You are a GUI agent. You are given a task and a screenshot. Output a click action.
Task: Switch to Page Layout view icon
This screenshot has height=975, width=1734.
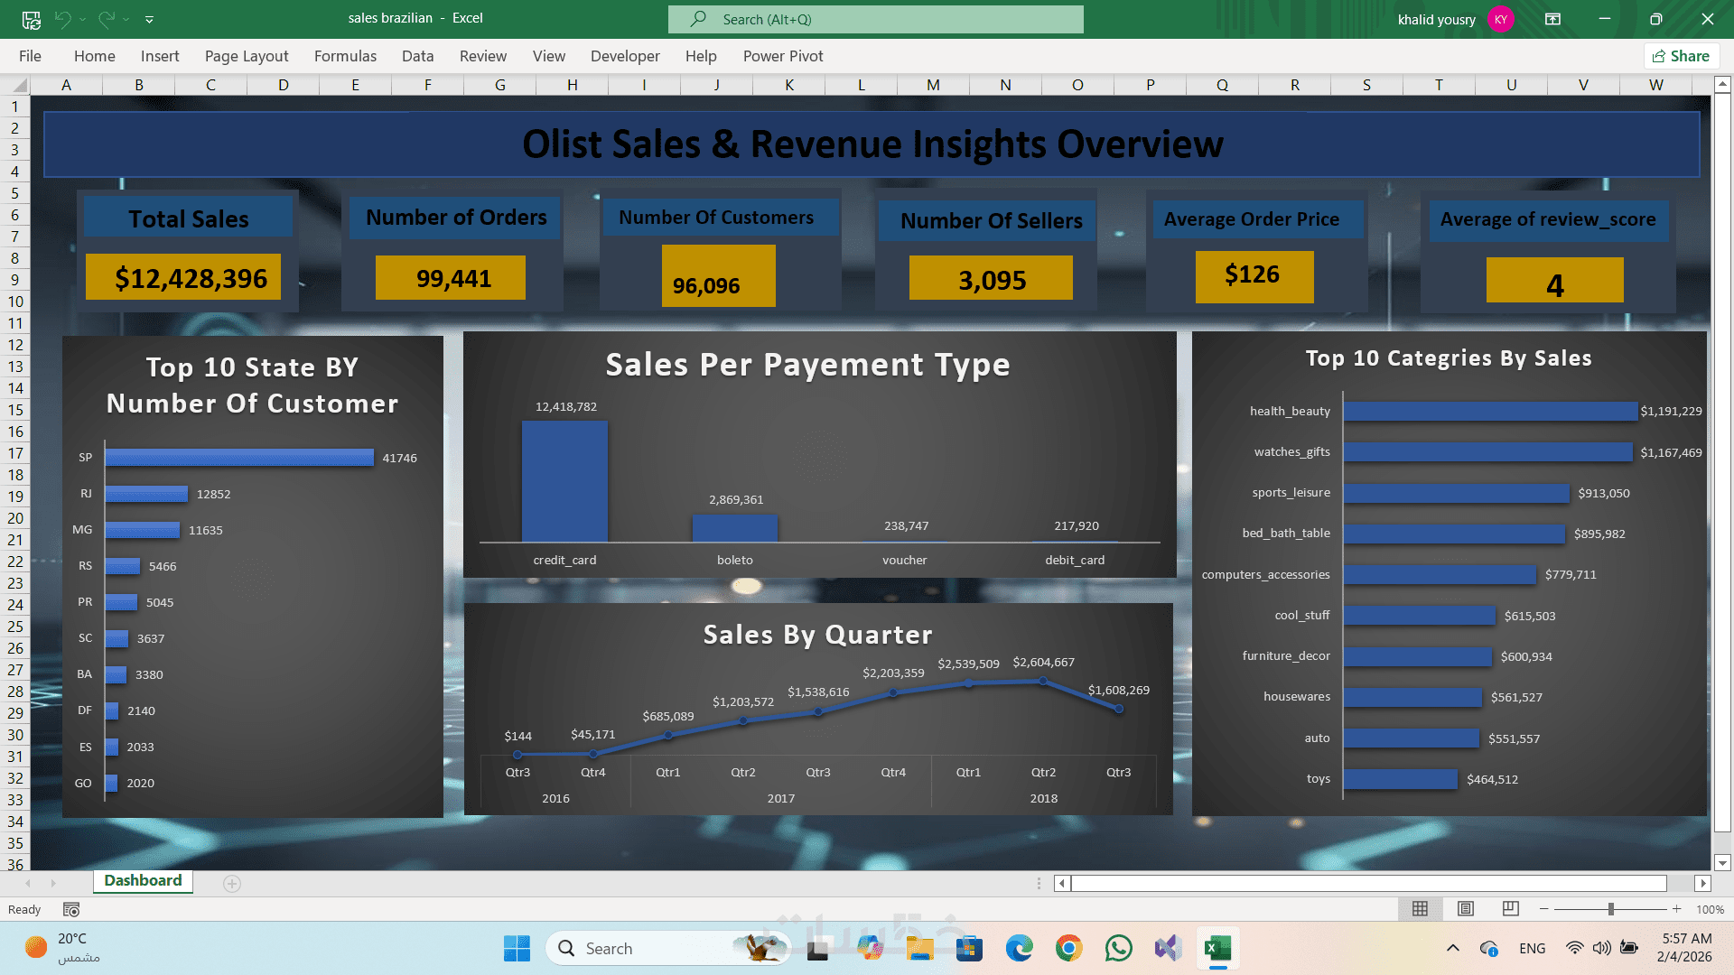pyautogui.click(x=1466, y=909)
